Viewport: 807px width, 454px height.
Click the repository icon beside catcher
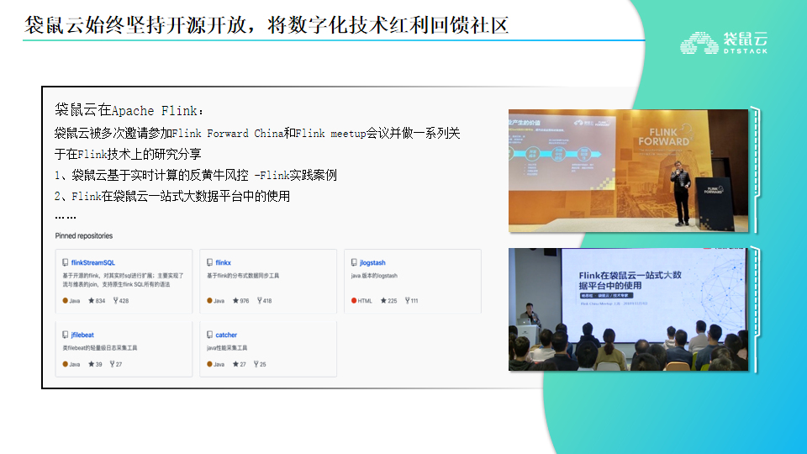click(209, 335)
